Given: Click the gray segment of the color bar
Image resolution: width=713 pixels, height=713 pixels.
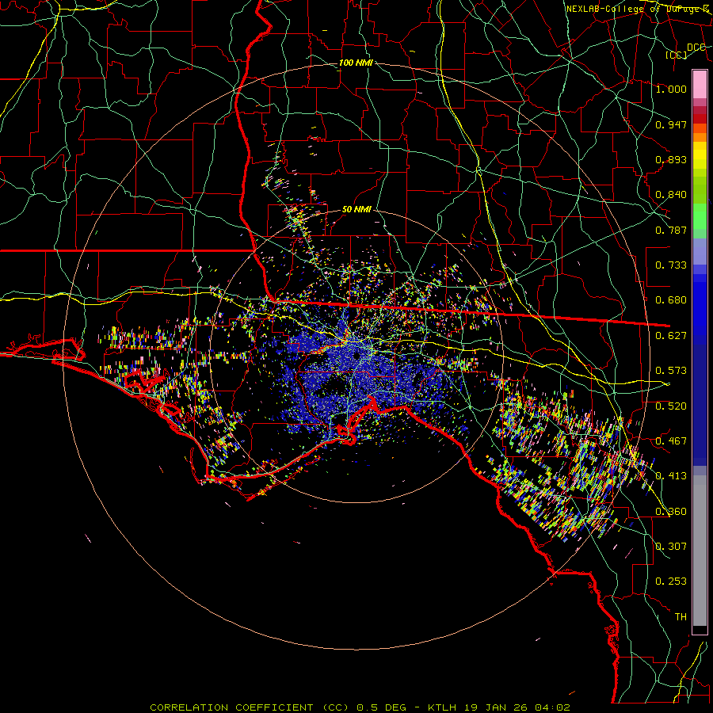Looking at the screenshot, I should (700, 551).
